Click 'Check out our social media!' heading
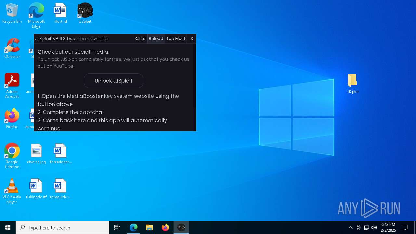The height and width of the screenshot is (234, 416). (x=74, y=52)
